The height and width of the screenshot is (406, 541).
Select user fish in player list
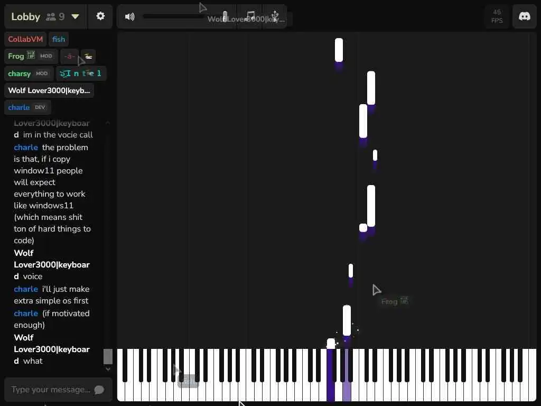tap(59, 39)
